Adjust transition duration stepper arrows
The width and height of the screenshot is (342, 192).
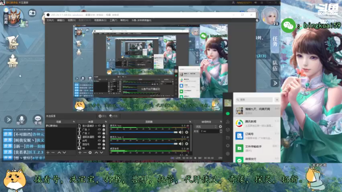pyautogui.click(x=221, y=131)
